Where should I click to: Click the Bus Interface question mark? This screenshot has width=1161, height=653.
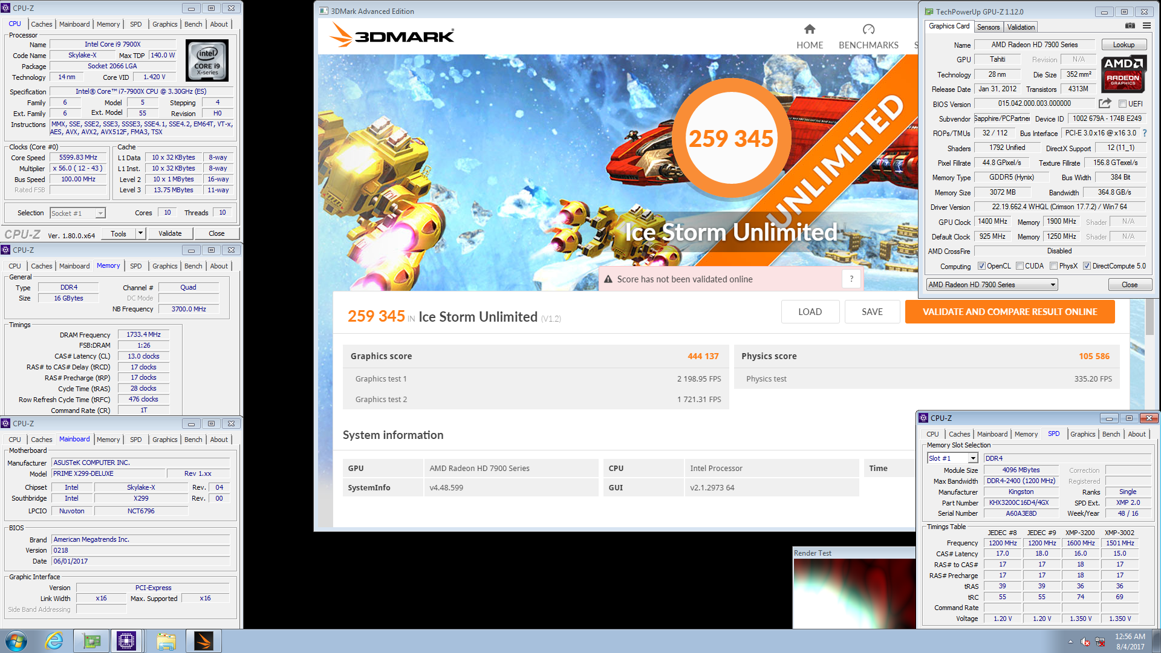tap(1145, 133)
